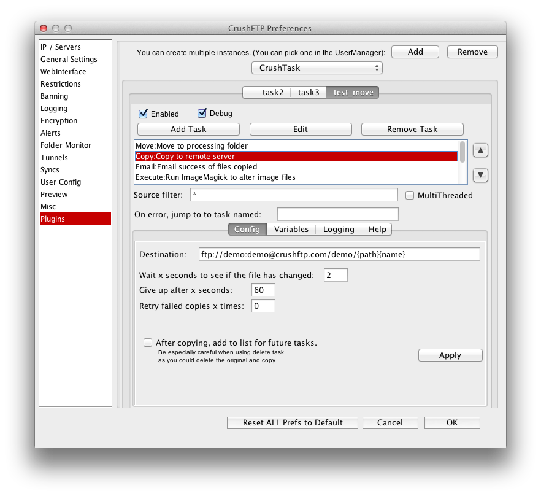Select the unnamed first task tab
Image resolution: width=541 pixels, height=496 pixels.
(x=249, y=93)
